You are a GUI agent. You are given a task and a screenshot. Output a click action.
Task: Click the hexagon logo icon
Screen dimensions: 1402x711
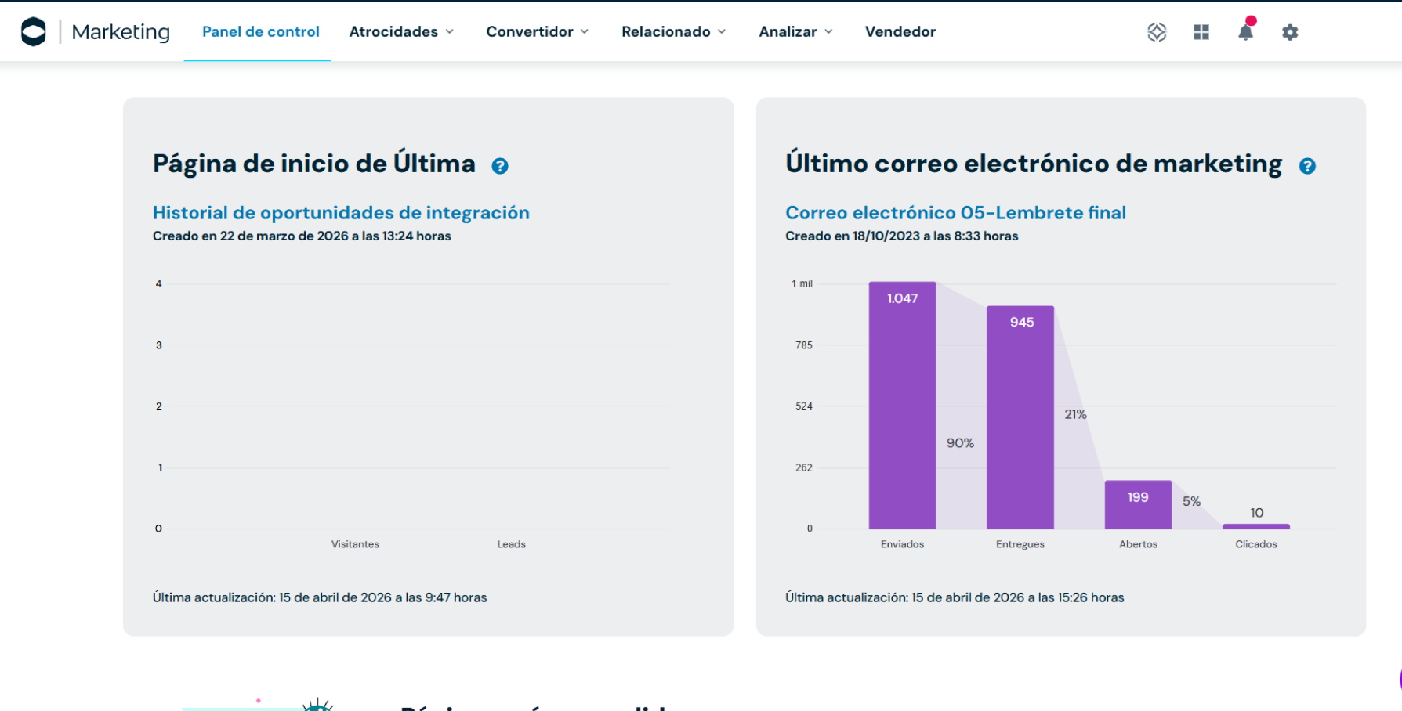(x=33, y=32)
